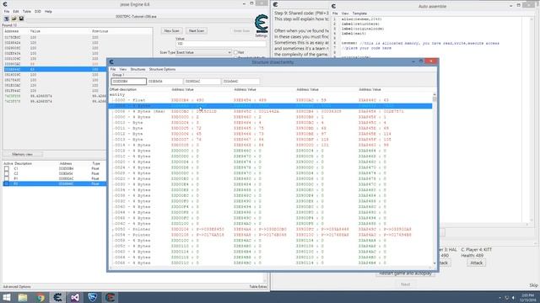Select the 0011 - Byte structure row
The height and width of the screenshot is (303, 540).
tap(270, 129)
